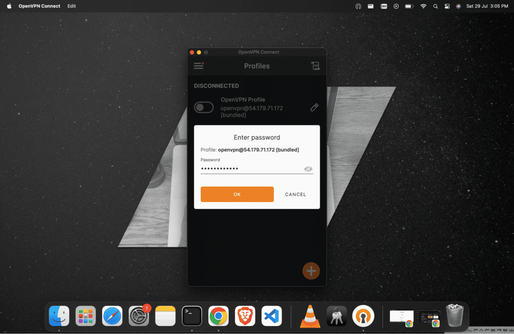The image size is (514, 334).
Task: Confirm password with the OK button
Action: (237, 194)
